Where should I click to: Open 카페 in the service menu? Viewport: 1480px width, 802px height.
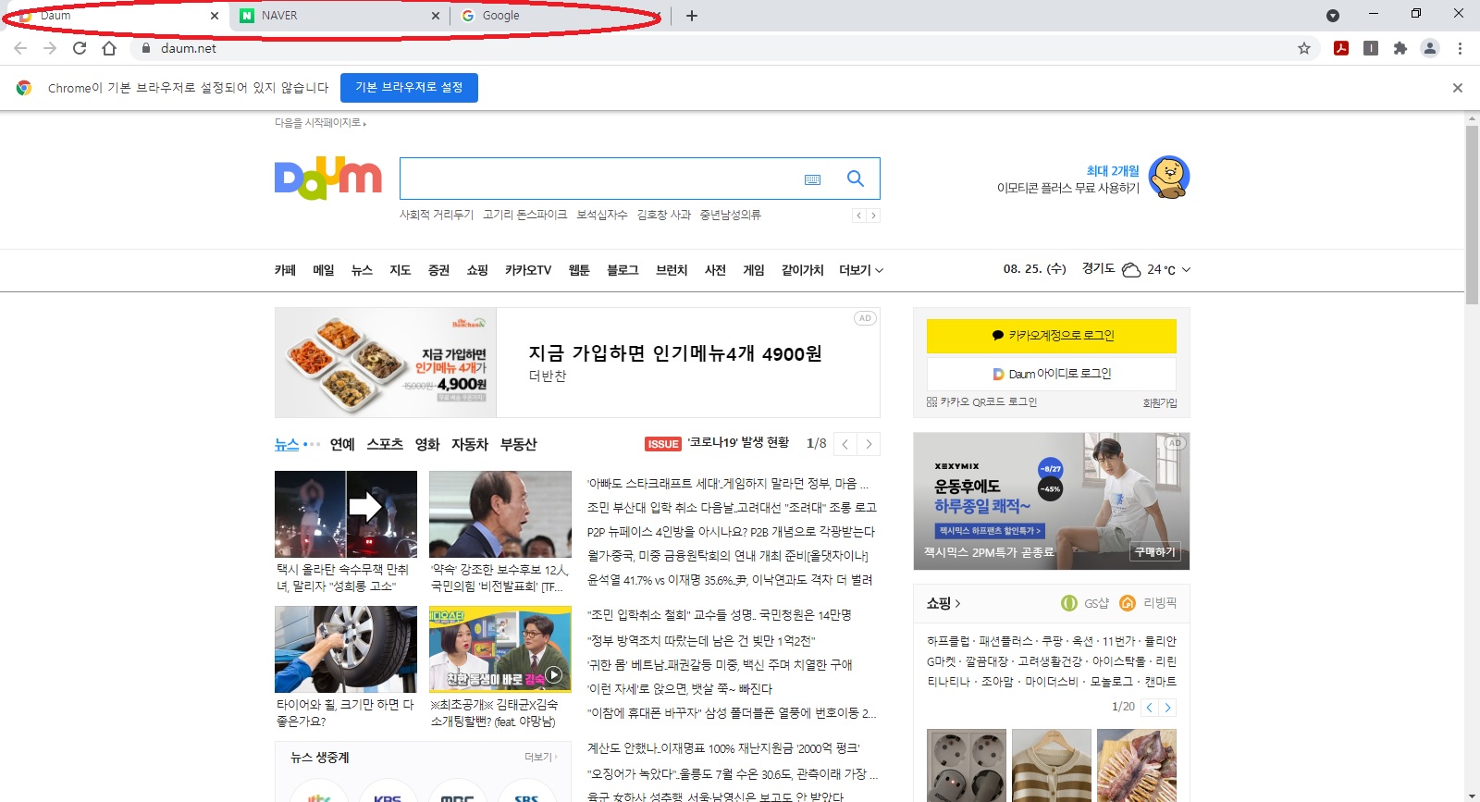click(x=285, y=270)
